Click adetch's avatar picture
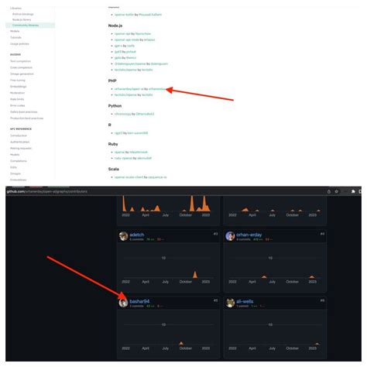This screenshot has width=367, height=367. pos(124,236)
